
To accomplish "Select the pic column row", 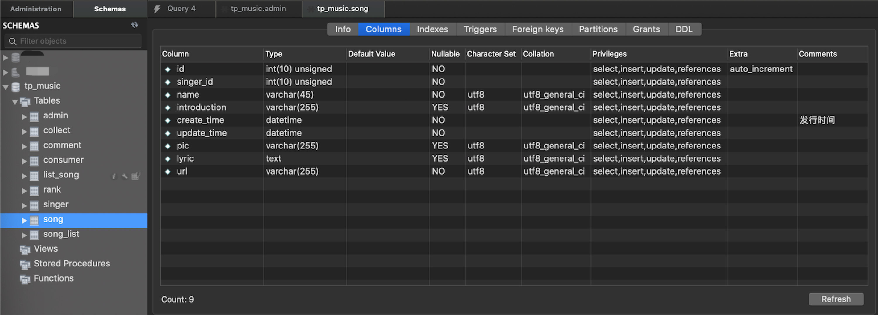I will tap(514, 146).
